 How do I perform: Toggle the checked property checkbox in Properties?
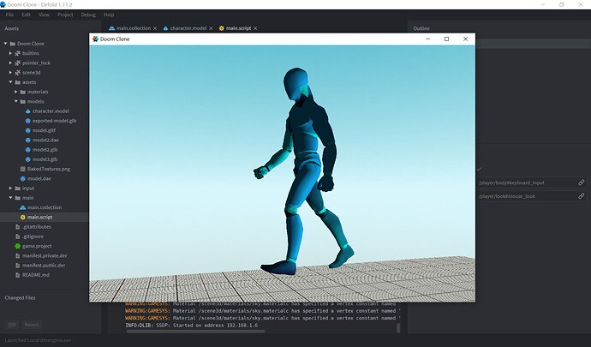click(479, 169)
